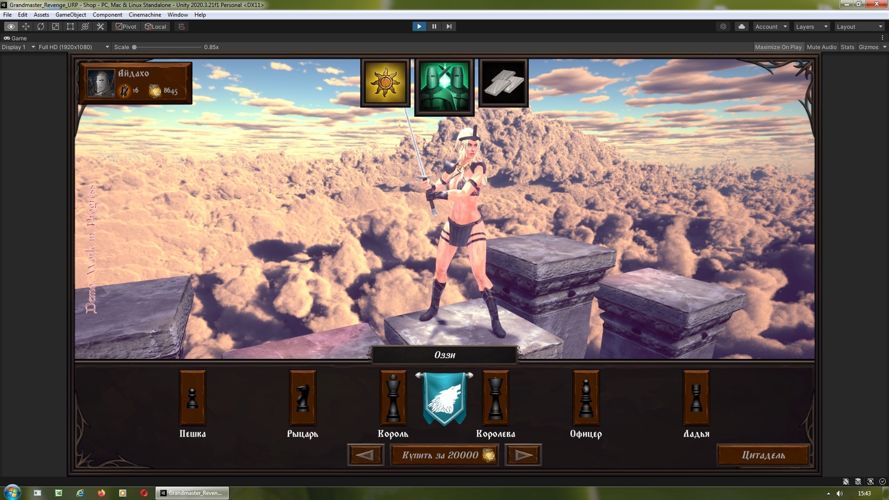Open the Layers dropdown selector

coord(810,26)
